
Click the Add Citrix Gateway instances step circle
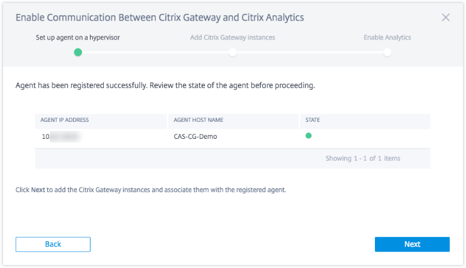click(233, 52)
